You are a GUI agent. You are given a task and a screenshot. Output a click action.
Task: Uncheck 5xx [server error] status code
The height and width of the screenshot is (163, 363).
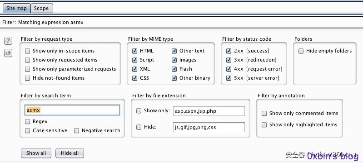(229, 78)
